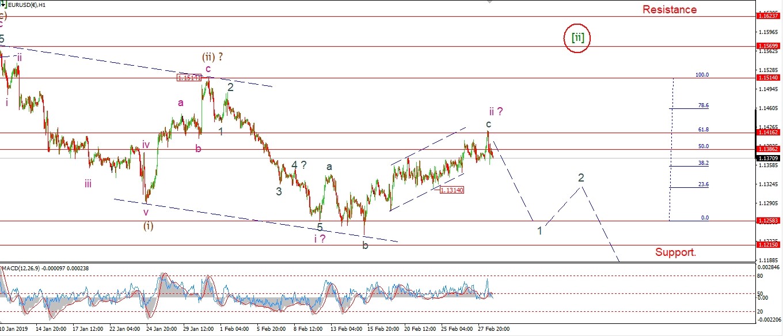Select the Fibonacci 61.8 level label
This screenshot has height=336, width=783.
703,130
